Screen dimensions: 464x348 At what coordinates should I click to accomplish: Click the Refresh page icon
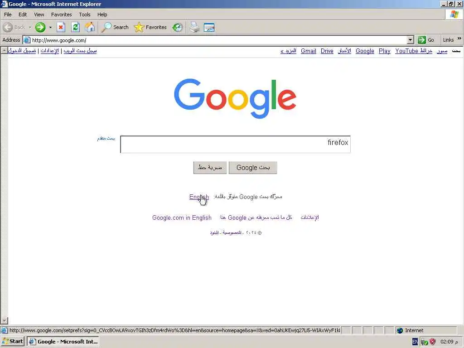(76, 27)
